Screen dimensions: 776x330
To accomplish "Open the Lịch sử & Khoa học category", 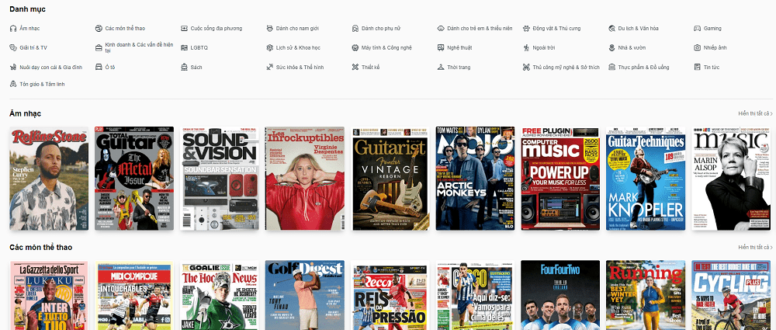I will [x=298, y=47].
